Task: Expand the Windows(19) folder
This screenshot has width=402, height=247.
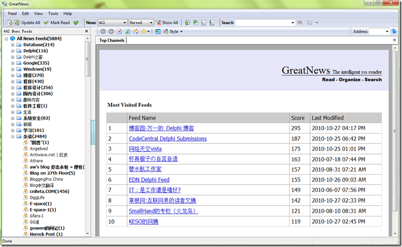Action: (13, 69)
